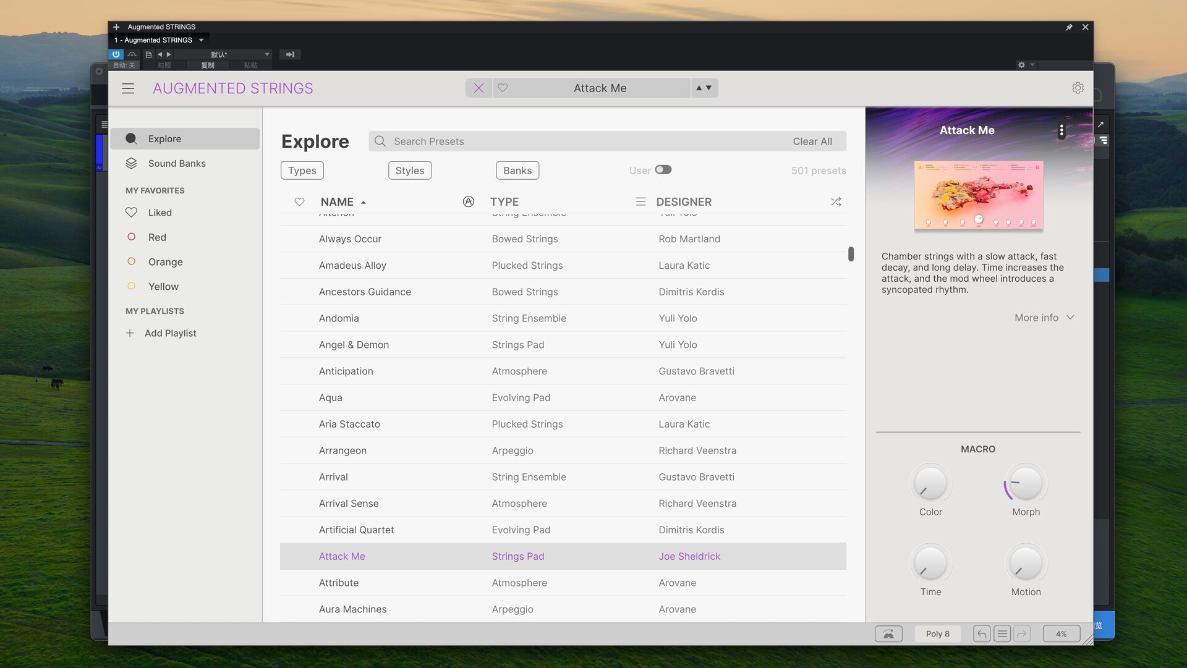Select the Amadeus Alloy preset
This screenshot has height=668, width=1187.
pyautogui.click(x=563, y=266)
